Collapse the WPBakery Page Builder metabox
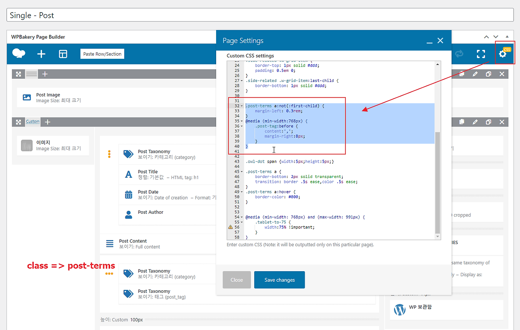Image resolution: width=520 pixels, height=330 pixels. [x=507, y=37]
